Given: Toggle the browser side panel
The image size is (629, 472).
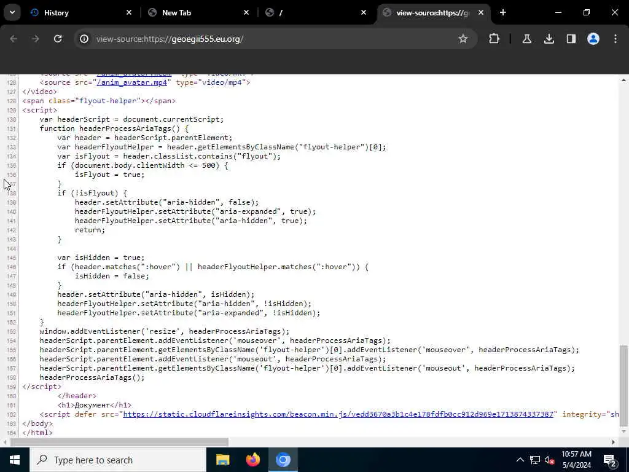Looking at the screenshot, I should 571,39.
